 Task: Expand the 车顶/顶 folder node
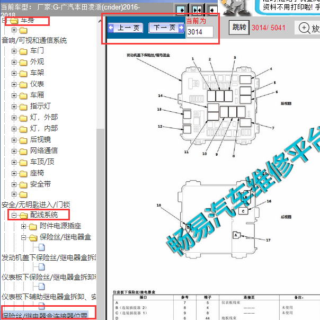(14, 162)
